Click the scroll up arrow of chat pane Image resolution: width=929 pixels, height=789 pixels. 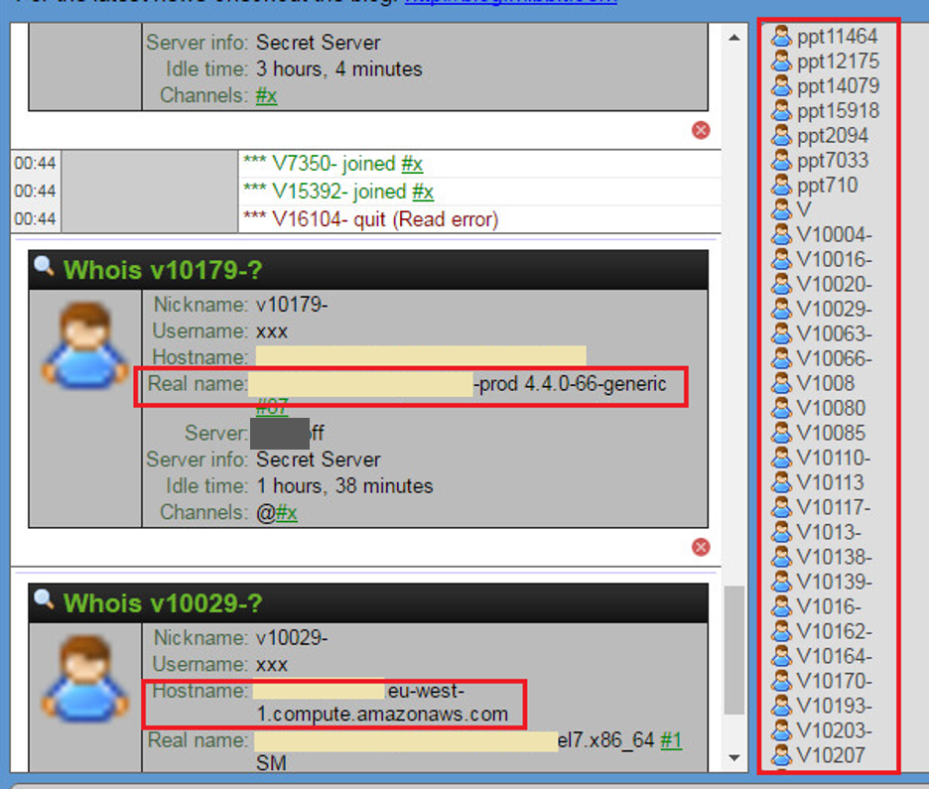coord(734,39)
